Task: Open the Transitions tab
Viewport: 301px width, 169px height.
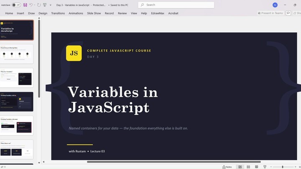Action: click(58, 13)
